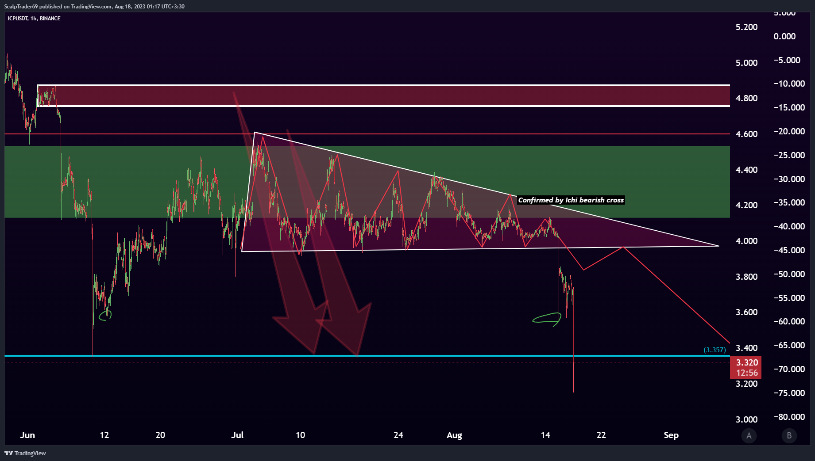
Task: Click the '22' date label on the time axis
Action: (x=601, y=435)
